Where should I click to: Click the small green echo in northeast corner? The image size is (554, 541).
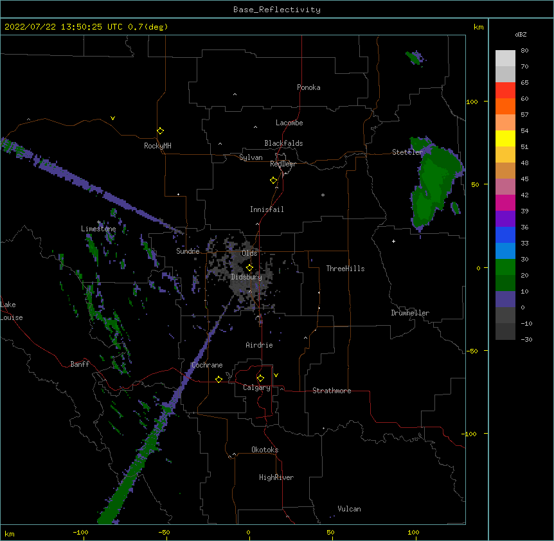point(415,58)
